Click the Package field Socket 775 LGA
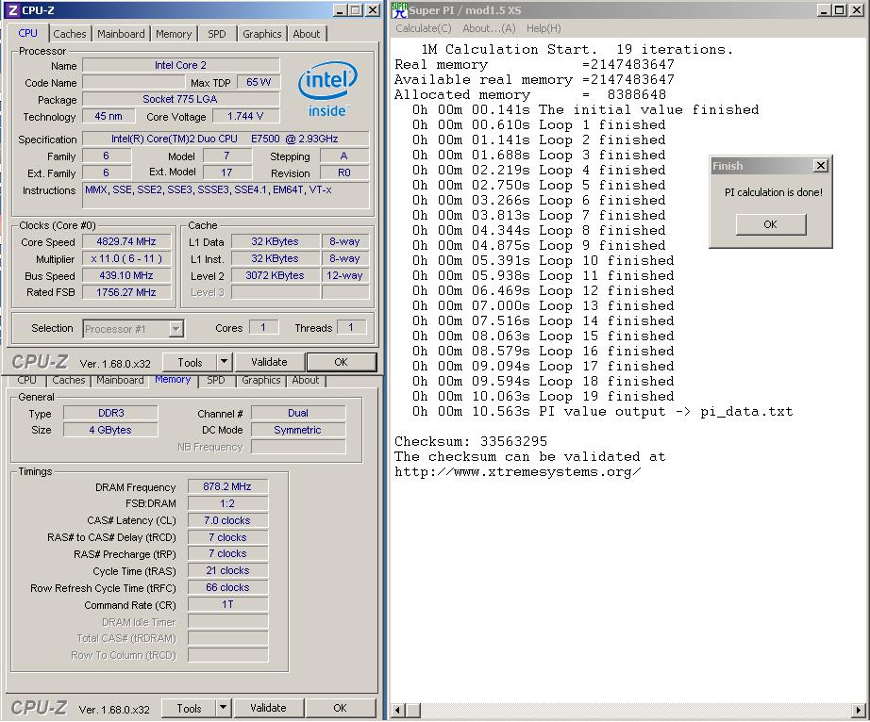 pos(180,99)
